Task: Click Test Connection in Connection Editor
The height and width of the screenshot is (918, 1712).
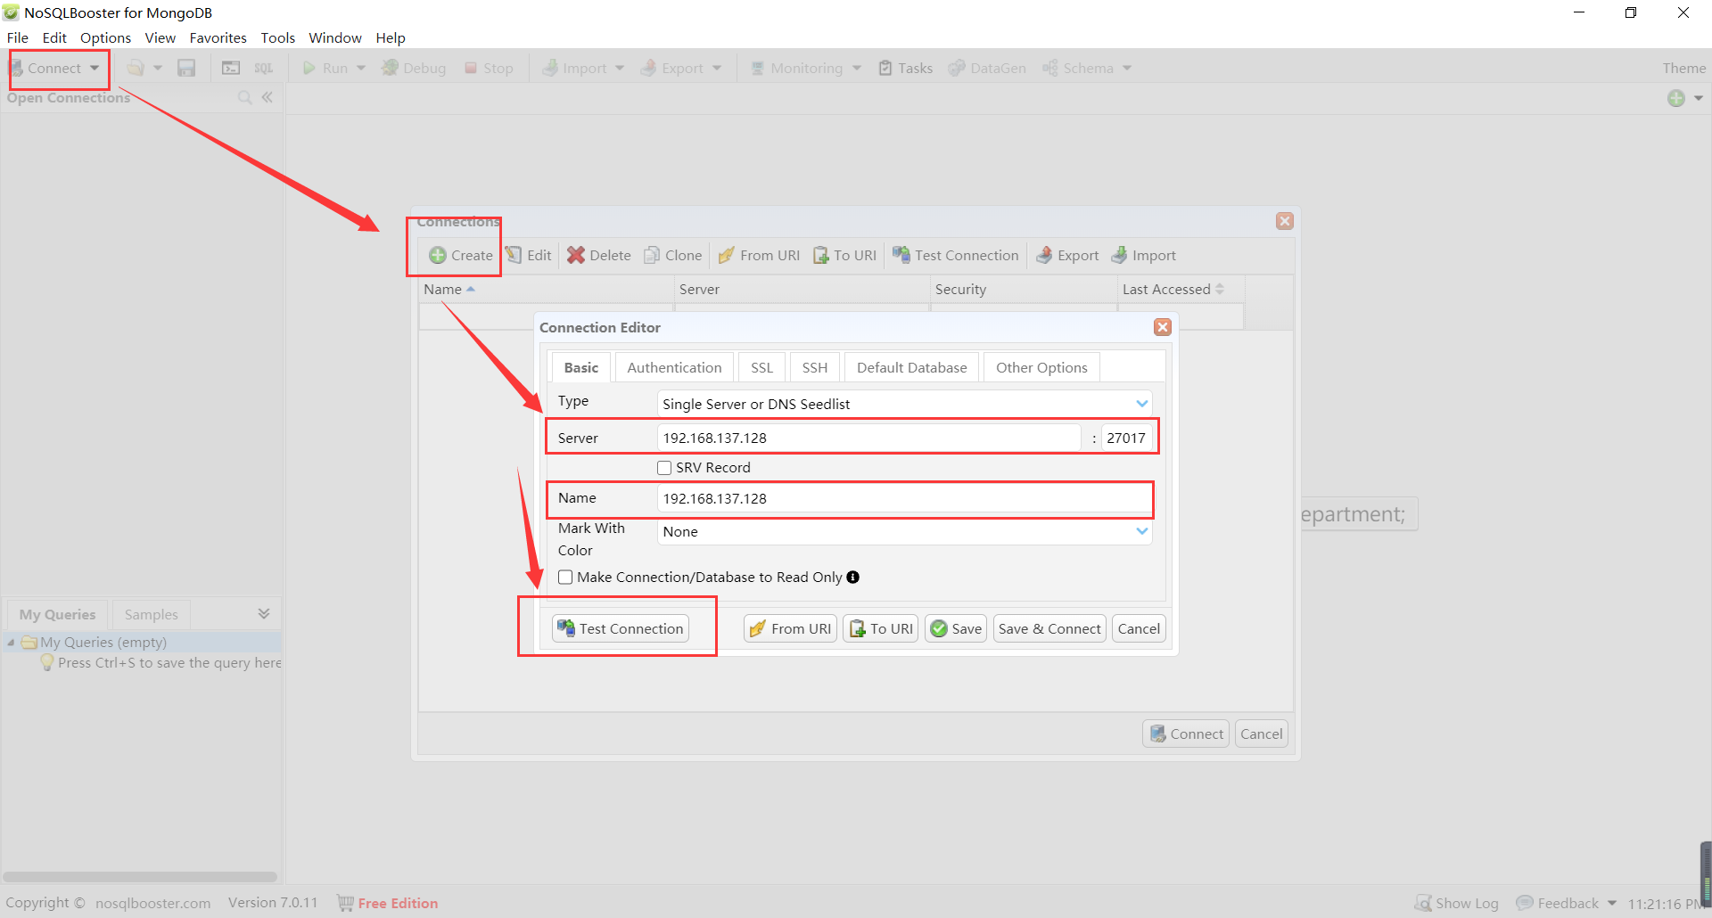Action: (x=621, y=628)
